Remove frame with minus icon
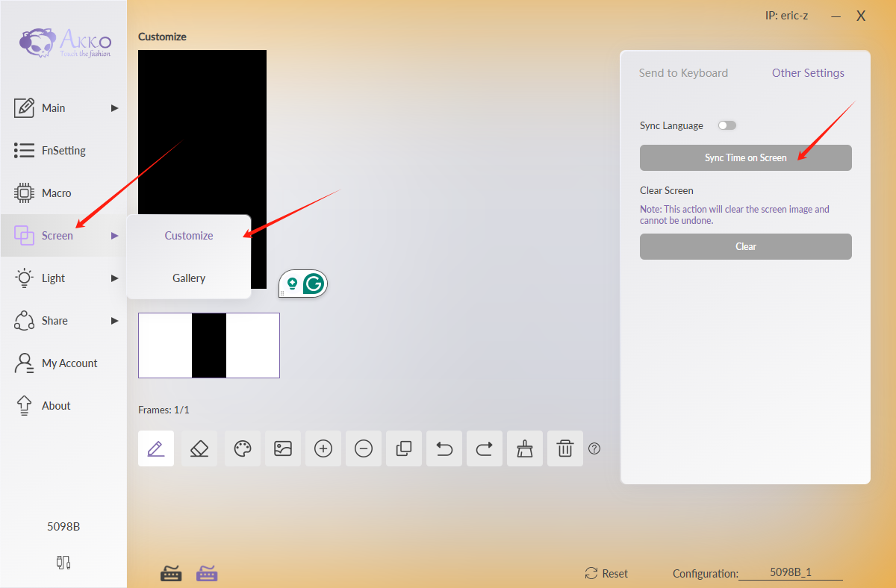Screen dimensions: 896x588 tap(364, 448)
